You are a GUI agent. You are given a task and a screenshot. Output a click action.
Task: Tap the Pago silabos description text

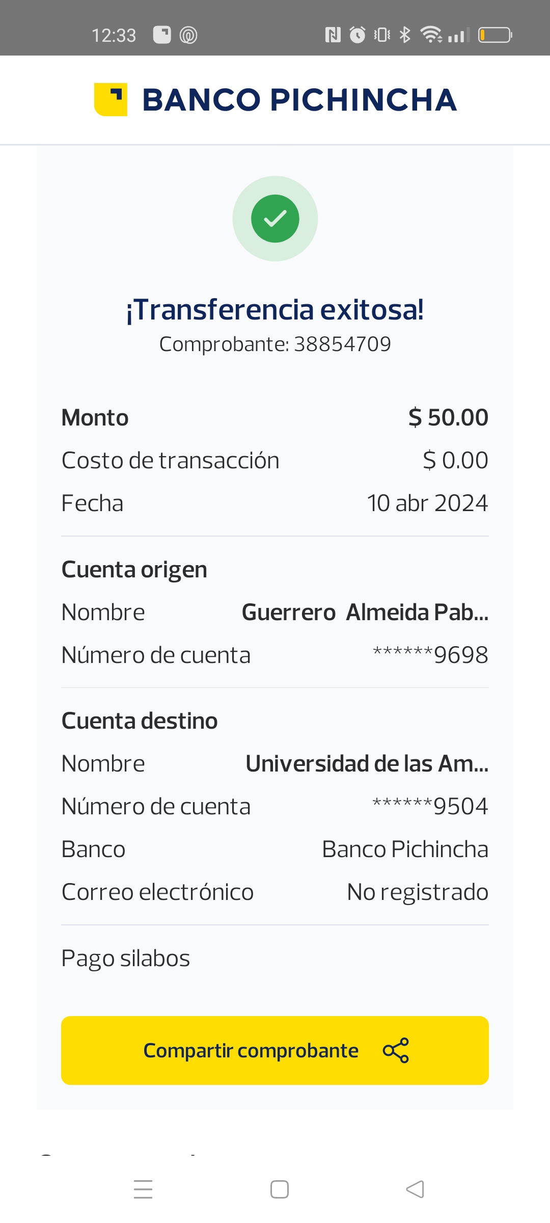tap(126, 958)
